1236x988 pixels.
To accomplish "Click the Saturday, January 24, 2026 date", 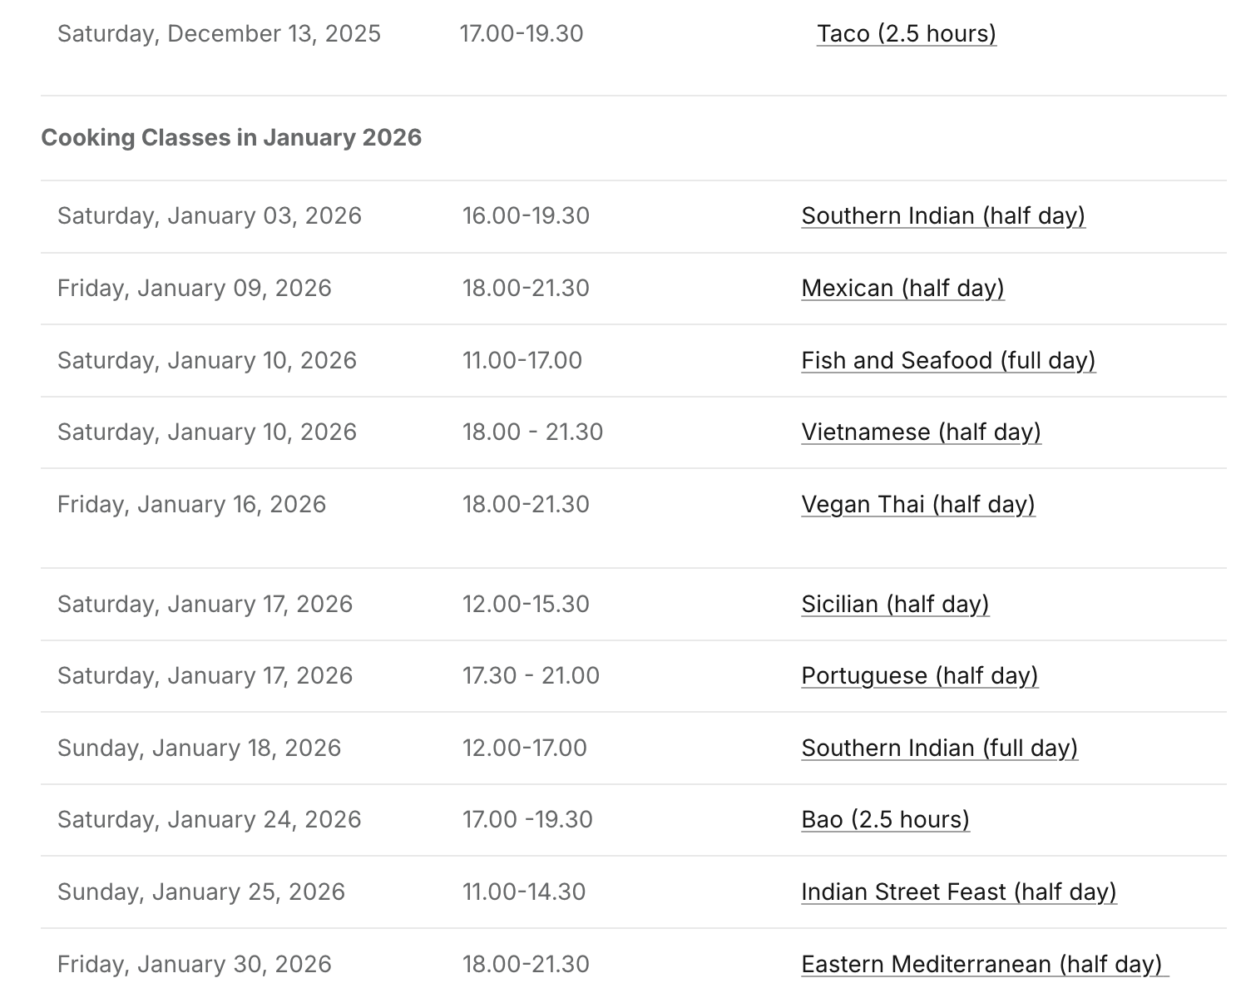I will click(x=210, y=819).
